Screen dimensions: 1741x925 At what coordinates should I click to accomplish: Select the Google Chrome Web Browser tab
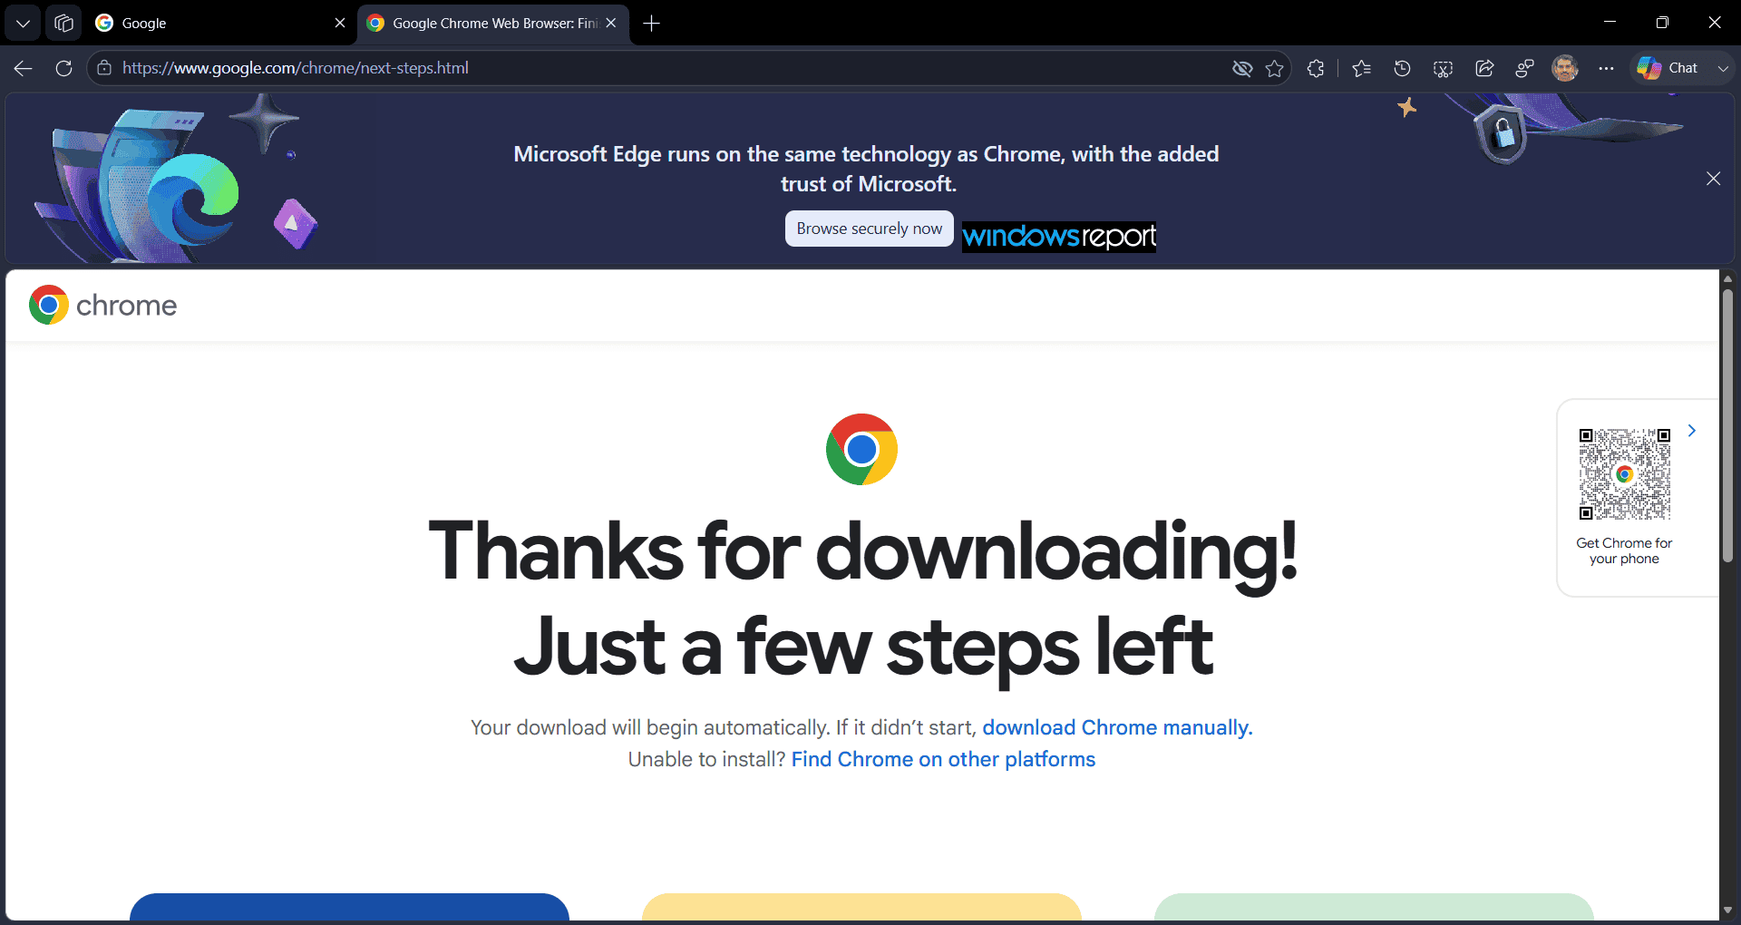coord(493,23)
